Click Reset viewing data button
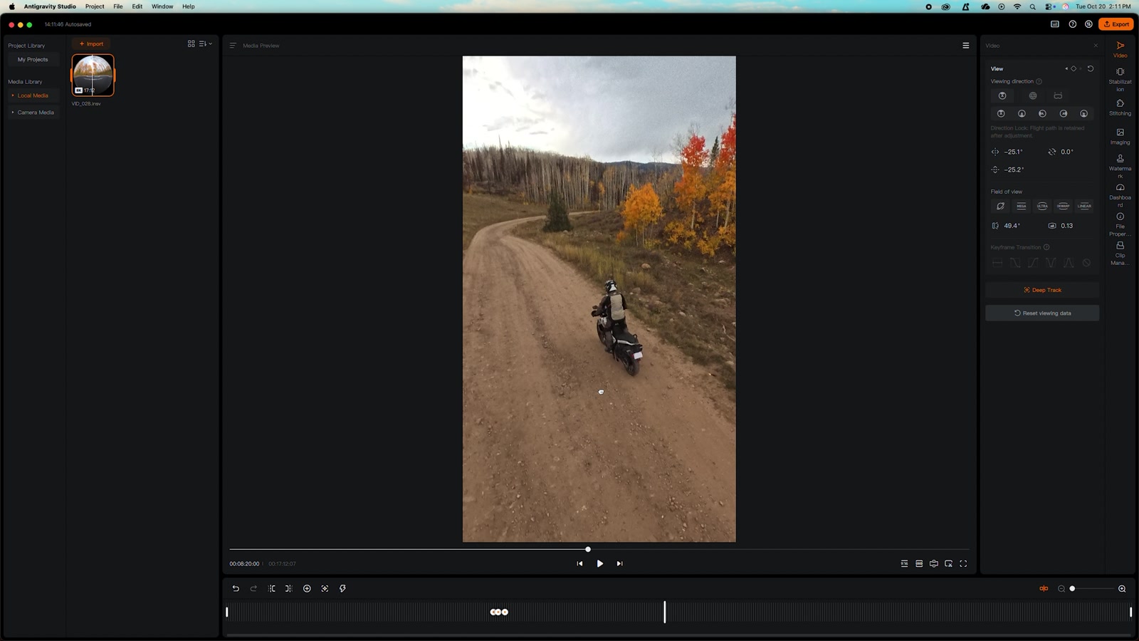The width and height of the screenshot is (1139, 641). tap(1042, 313)
